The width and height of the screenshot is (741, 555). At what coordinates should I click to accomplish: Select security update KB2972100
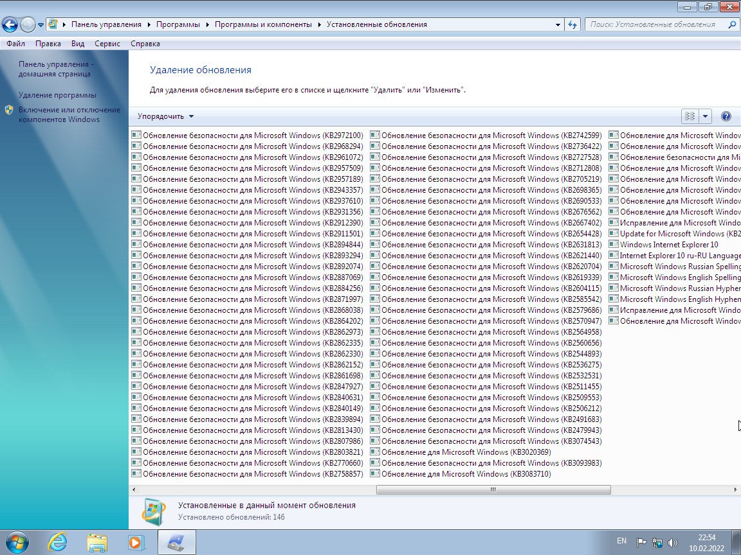248,136
